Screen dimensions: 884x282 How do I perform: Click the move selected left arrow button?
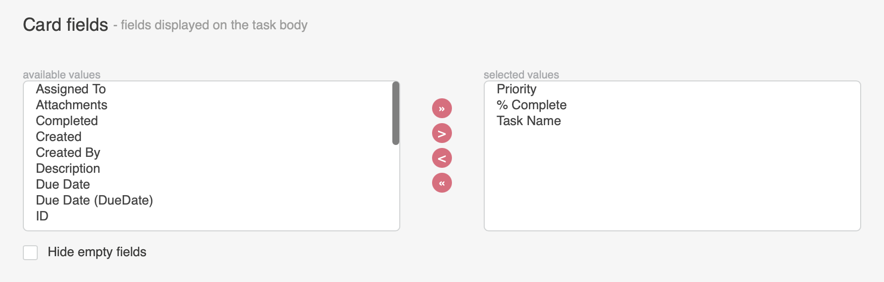[x=442, y=158]
